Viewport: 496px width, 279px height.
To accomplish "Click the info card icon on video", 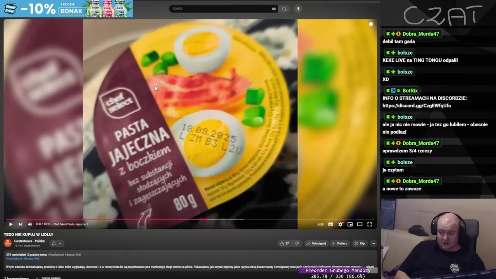I will (371, 24).
